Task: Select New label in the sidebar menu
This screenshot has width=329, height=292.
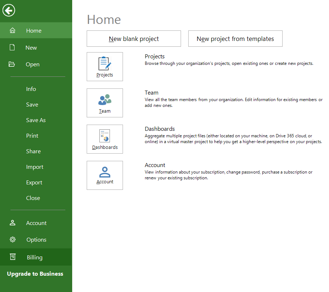Action: [x=31, y=47]
